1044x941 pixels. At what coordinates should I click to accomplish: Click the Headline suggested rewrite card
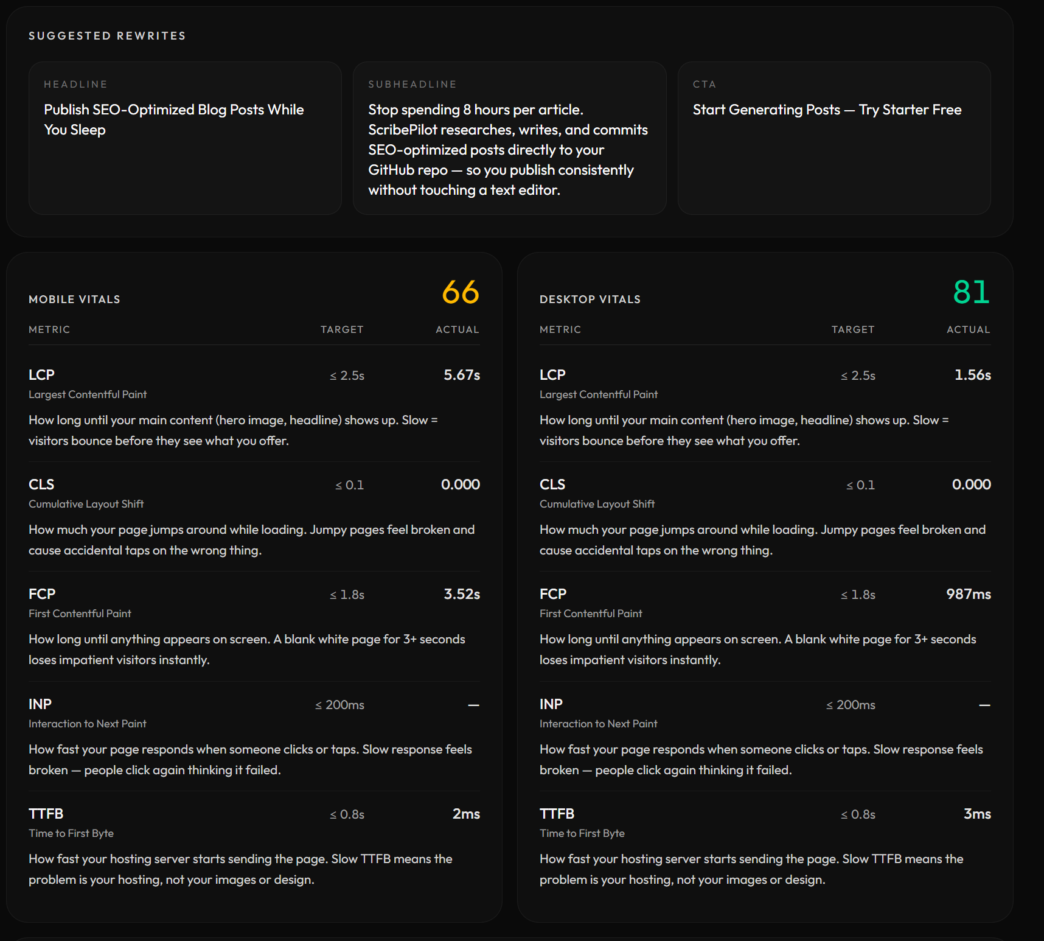pos(185,138)
